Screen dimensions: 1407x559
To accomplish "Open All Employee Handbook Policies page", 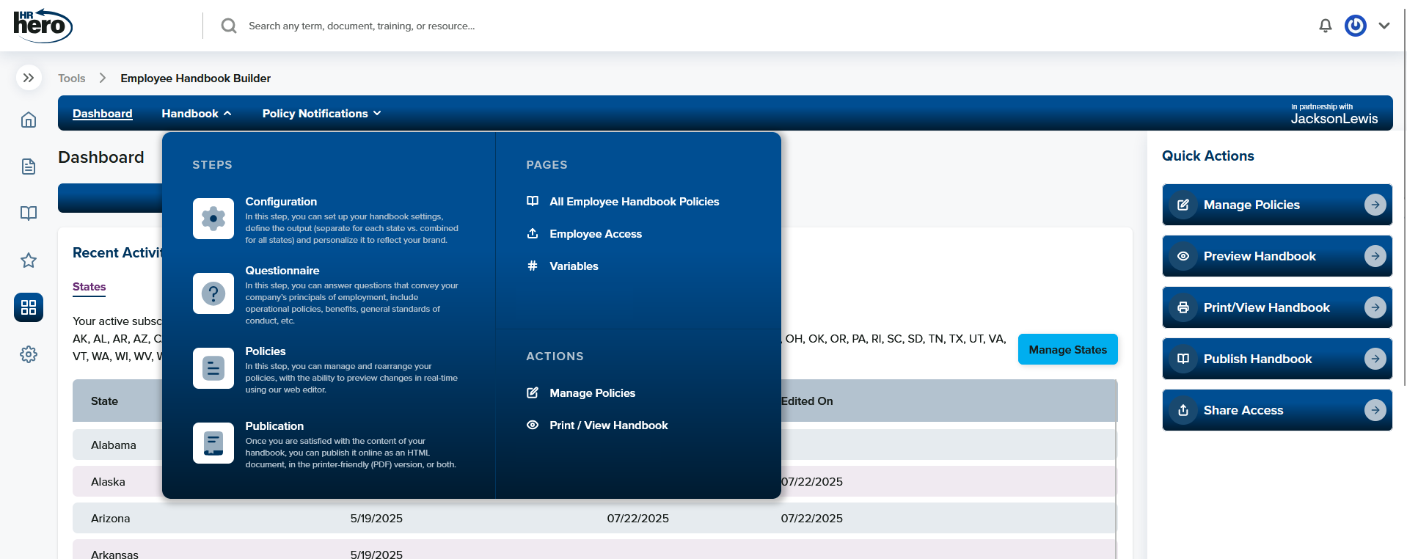I will click(x=634, y=202).
